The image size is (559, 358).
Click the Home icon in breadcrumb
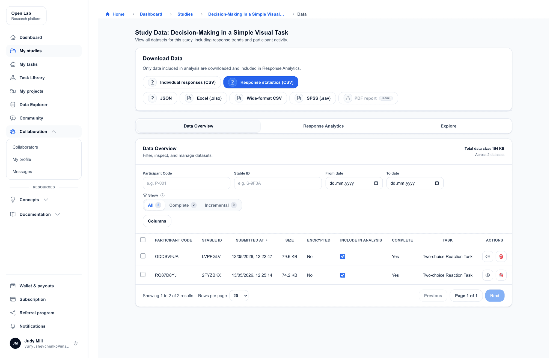click(x=108, y=14)
